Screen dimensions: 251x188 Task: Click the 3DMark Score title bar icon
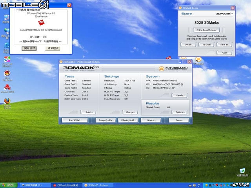(180, 8)
